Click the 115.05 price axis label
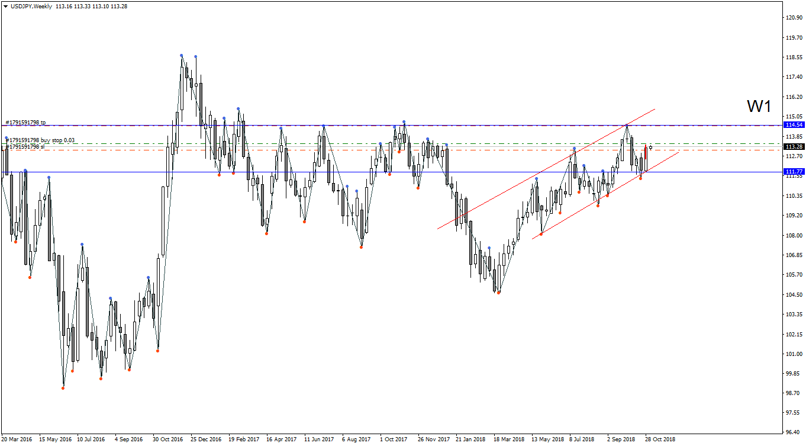806x446 pixels. (x=793, y=117)
